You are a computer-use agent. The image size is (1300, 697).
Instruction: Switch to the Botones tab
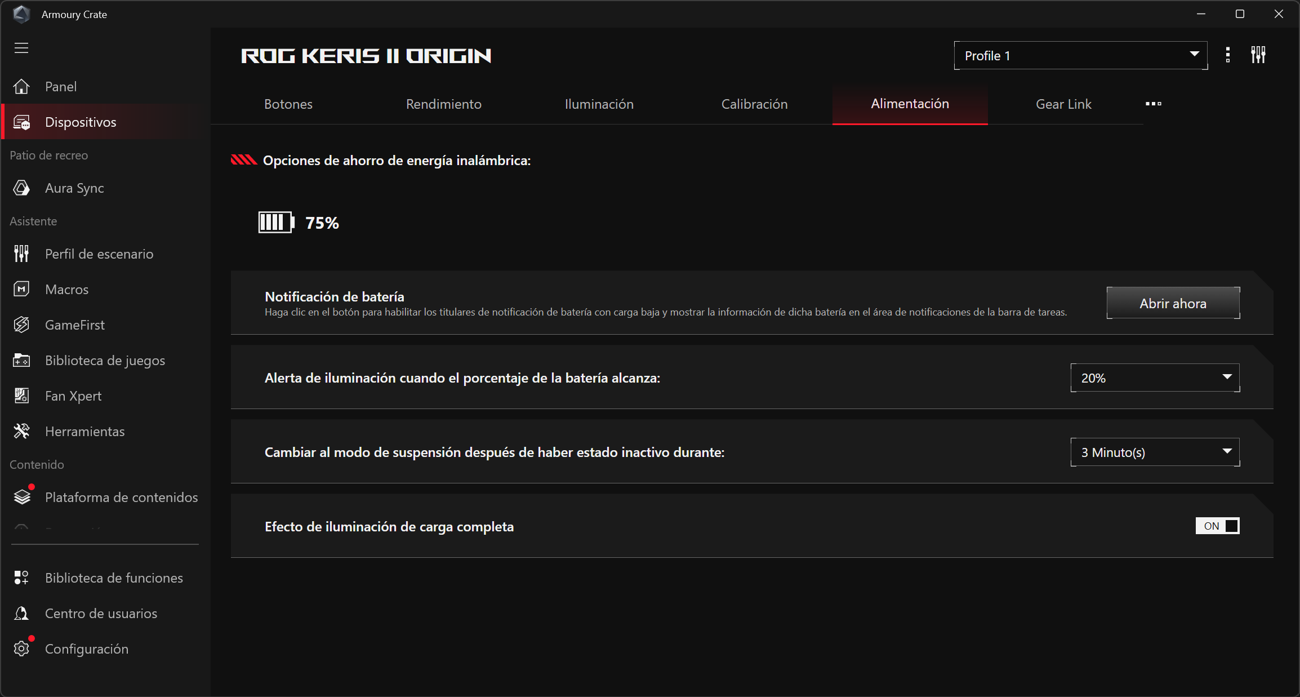(288, 104)
